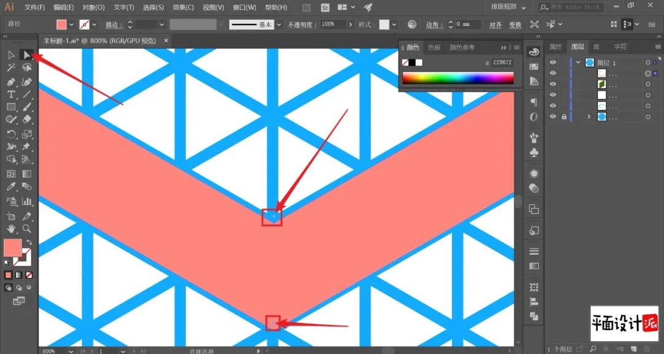This screenshot has height=354, width=664.
Task: Switch to the 色板 tab
Action: pos(434,47)
